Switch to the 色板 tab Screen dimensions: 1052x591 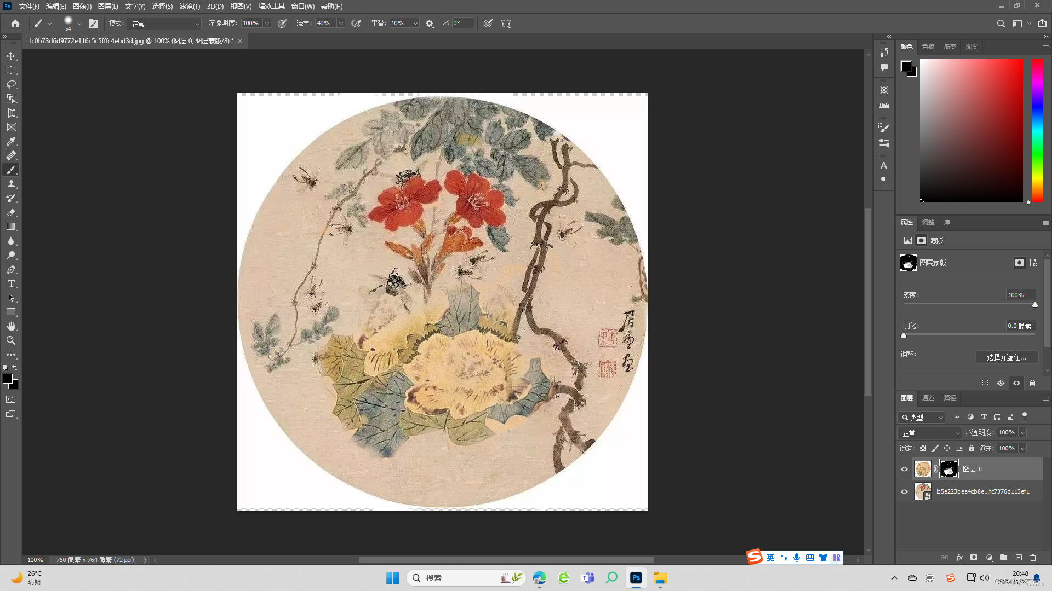[928, 47]
